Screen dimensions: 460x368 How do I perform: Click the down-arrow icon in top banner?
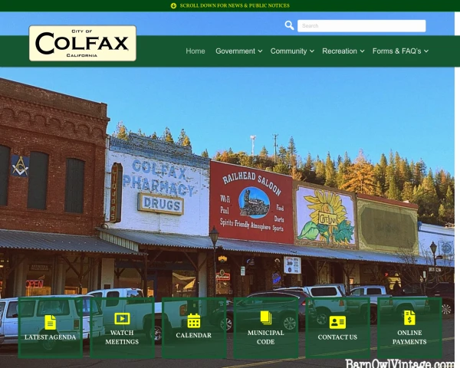coord(173,5)
